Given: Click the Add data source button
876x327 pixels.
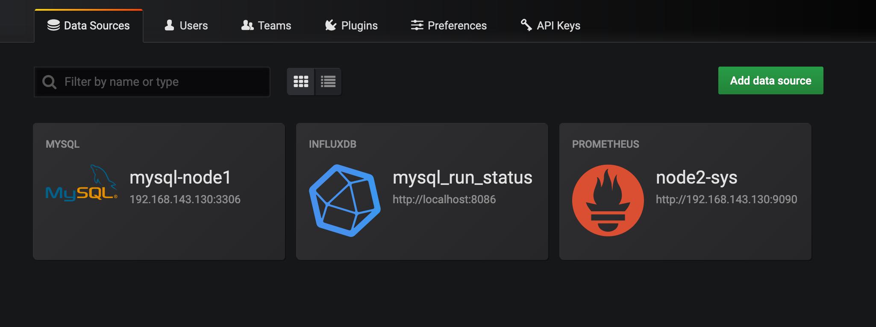Looking at the screenshot, I should (x=770, y=80).
